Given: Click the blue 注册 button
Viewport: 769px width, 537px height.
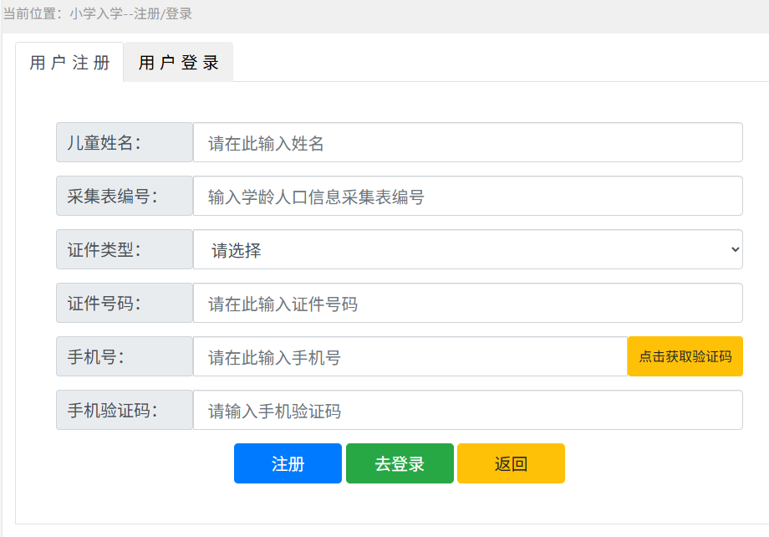Looking at the screenshot, I should (288, 463).
